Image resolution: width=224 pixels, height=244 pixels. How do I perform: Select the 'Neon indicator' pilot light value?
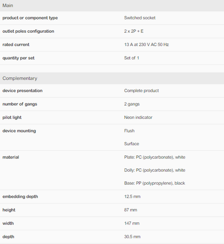click(138, 117)
